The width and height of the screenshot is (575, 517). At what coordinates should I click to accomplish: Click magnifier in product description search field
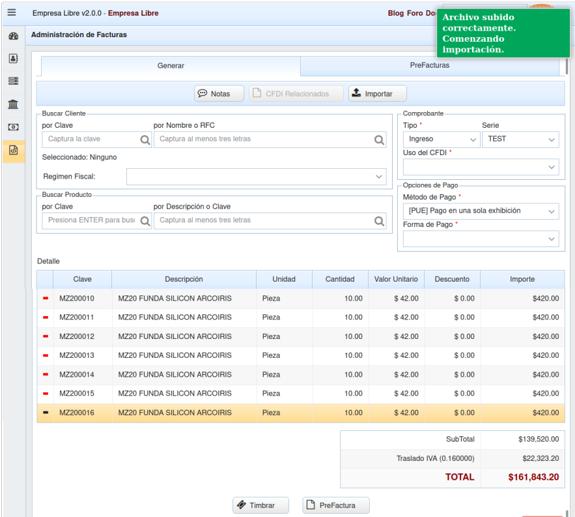click(379, 221)
